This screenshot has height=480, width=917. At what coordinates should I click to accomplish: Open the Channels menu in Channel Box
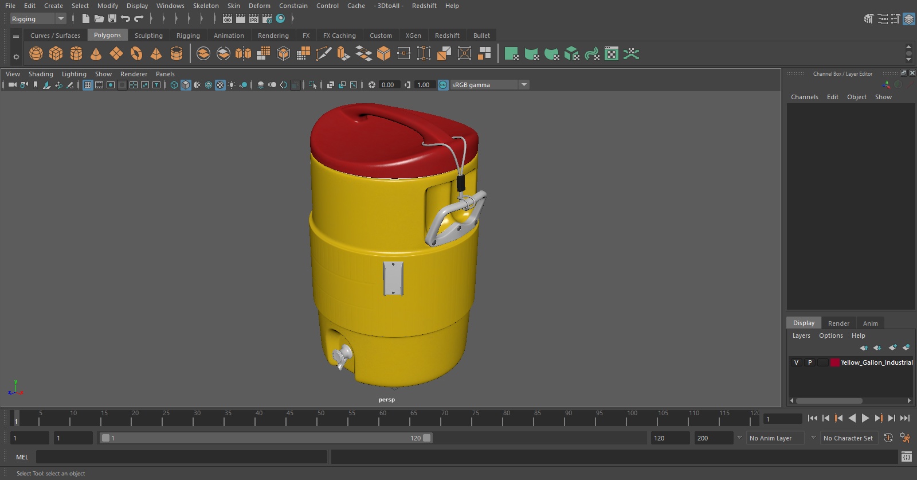(x=804, y=97)
